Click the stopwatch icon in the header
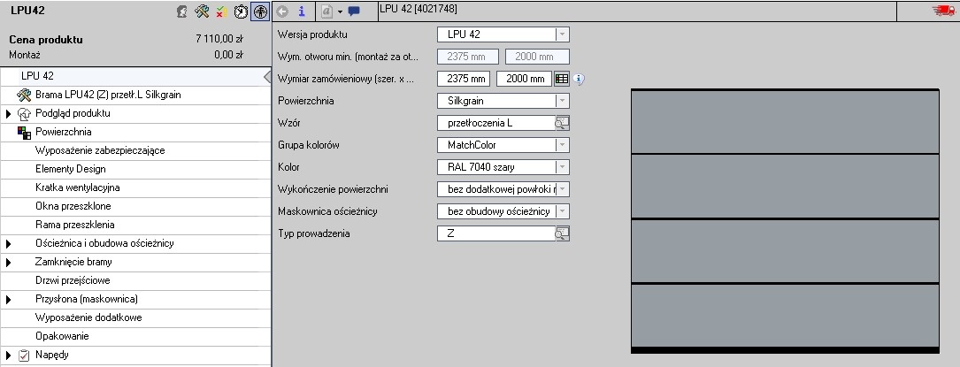 pyautogui.click(x=242, y=11)
